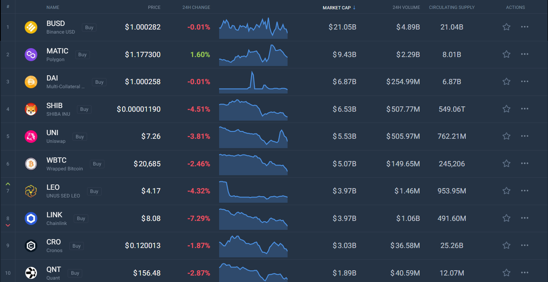Click the UNI Uniswap logo icon

(31, 136)
